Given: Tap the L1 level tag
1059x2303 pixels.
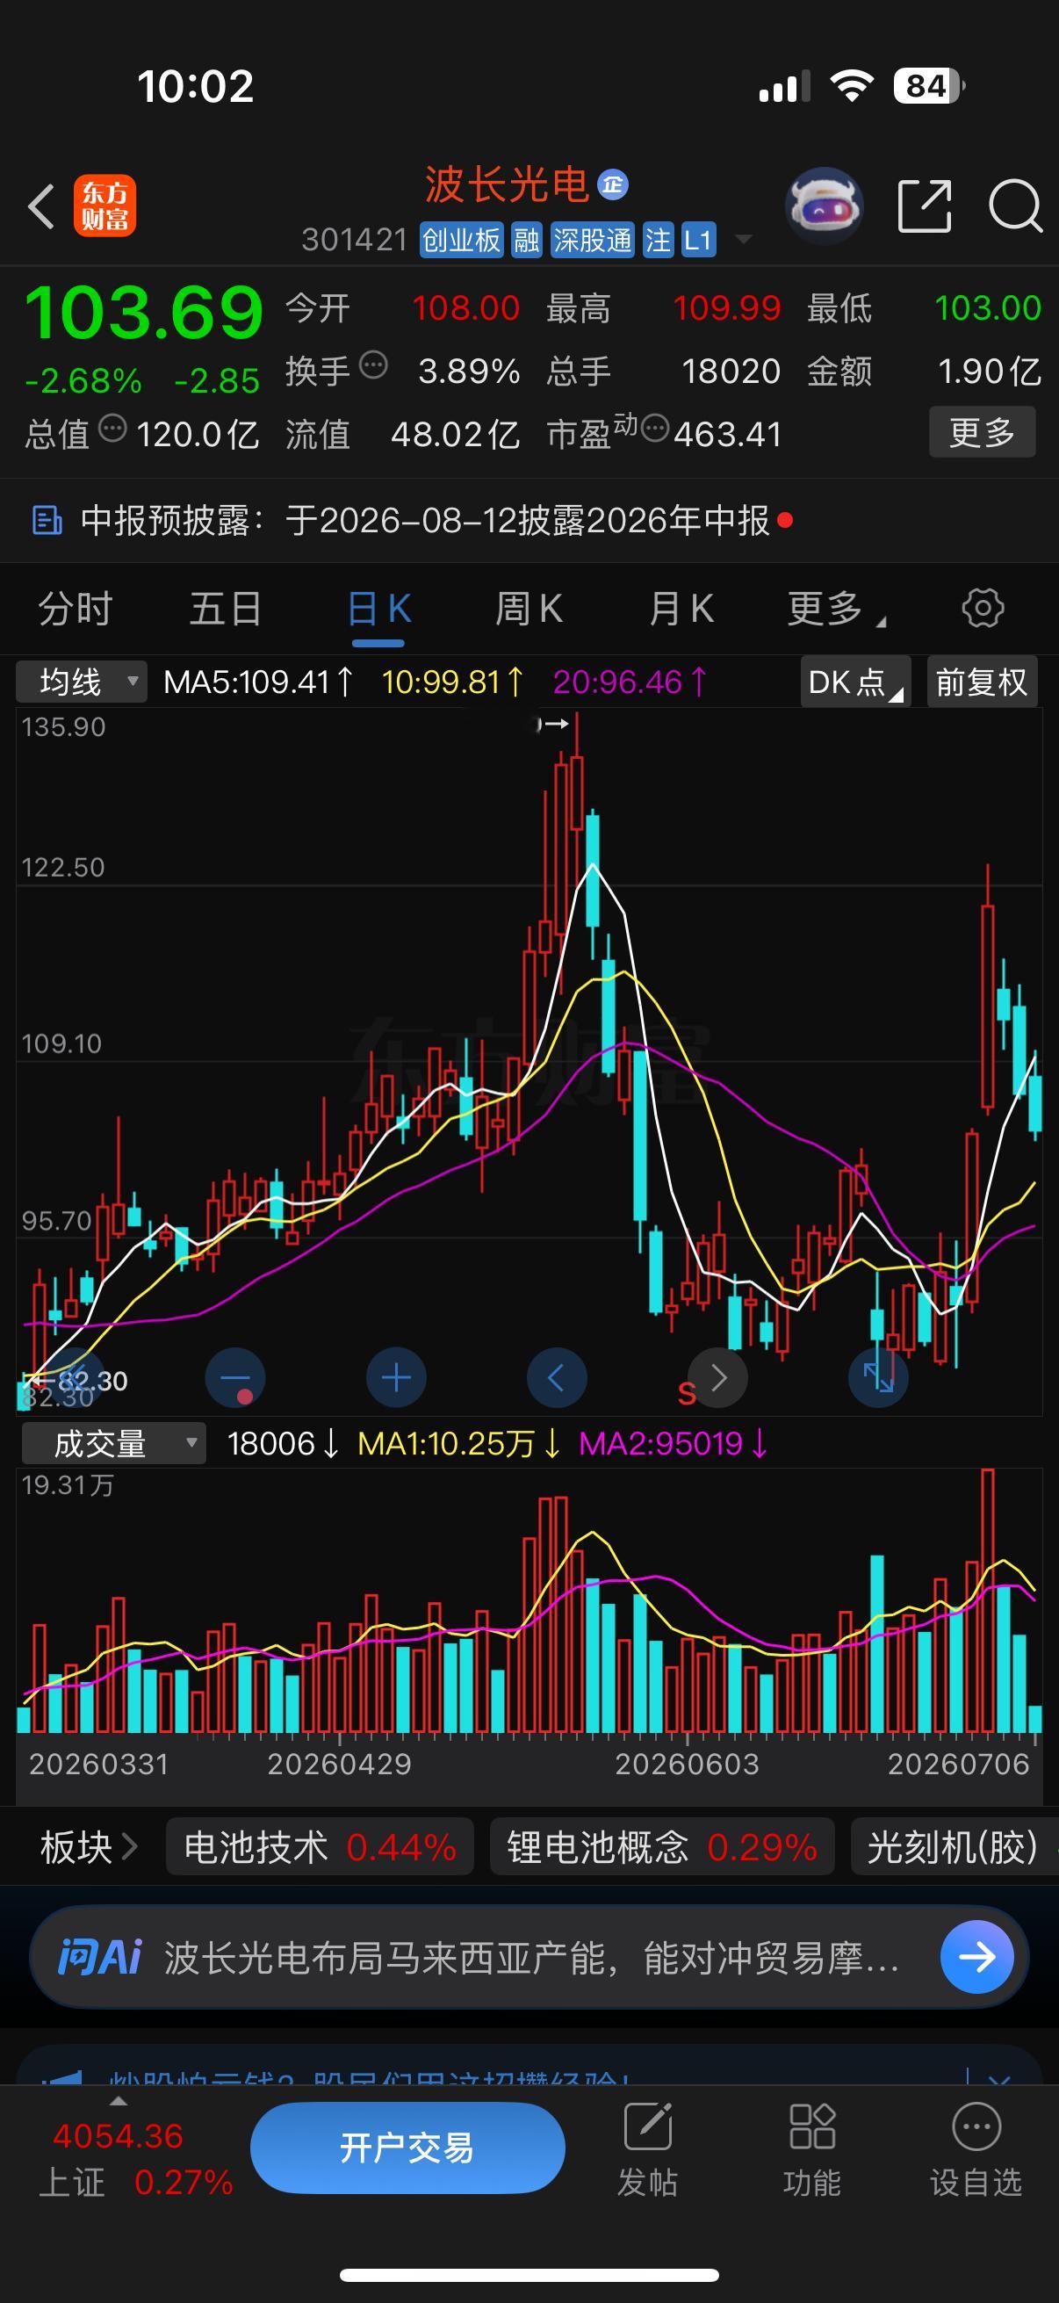Looking at the screenshot, I should point(698,240).
